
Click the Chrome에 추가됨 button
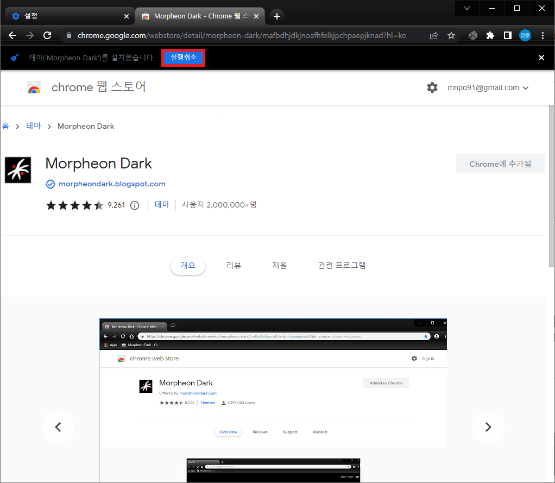pyautogui.click(x=500, y=164)
